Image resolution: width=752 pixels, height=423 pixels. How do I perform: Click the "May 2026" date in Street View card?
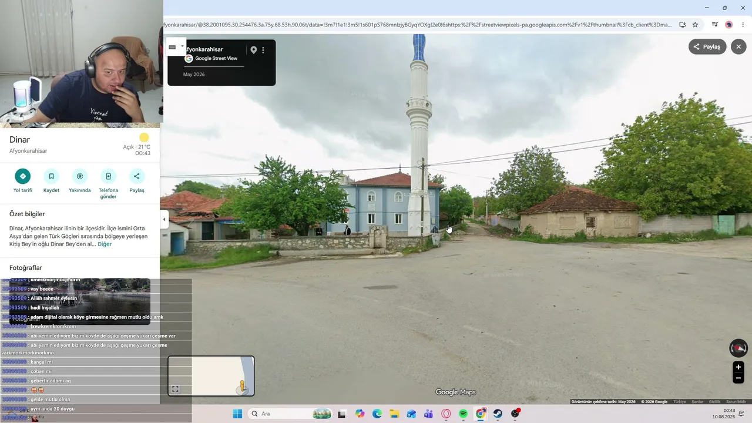(194, 75)
